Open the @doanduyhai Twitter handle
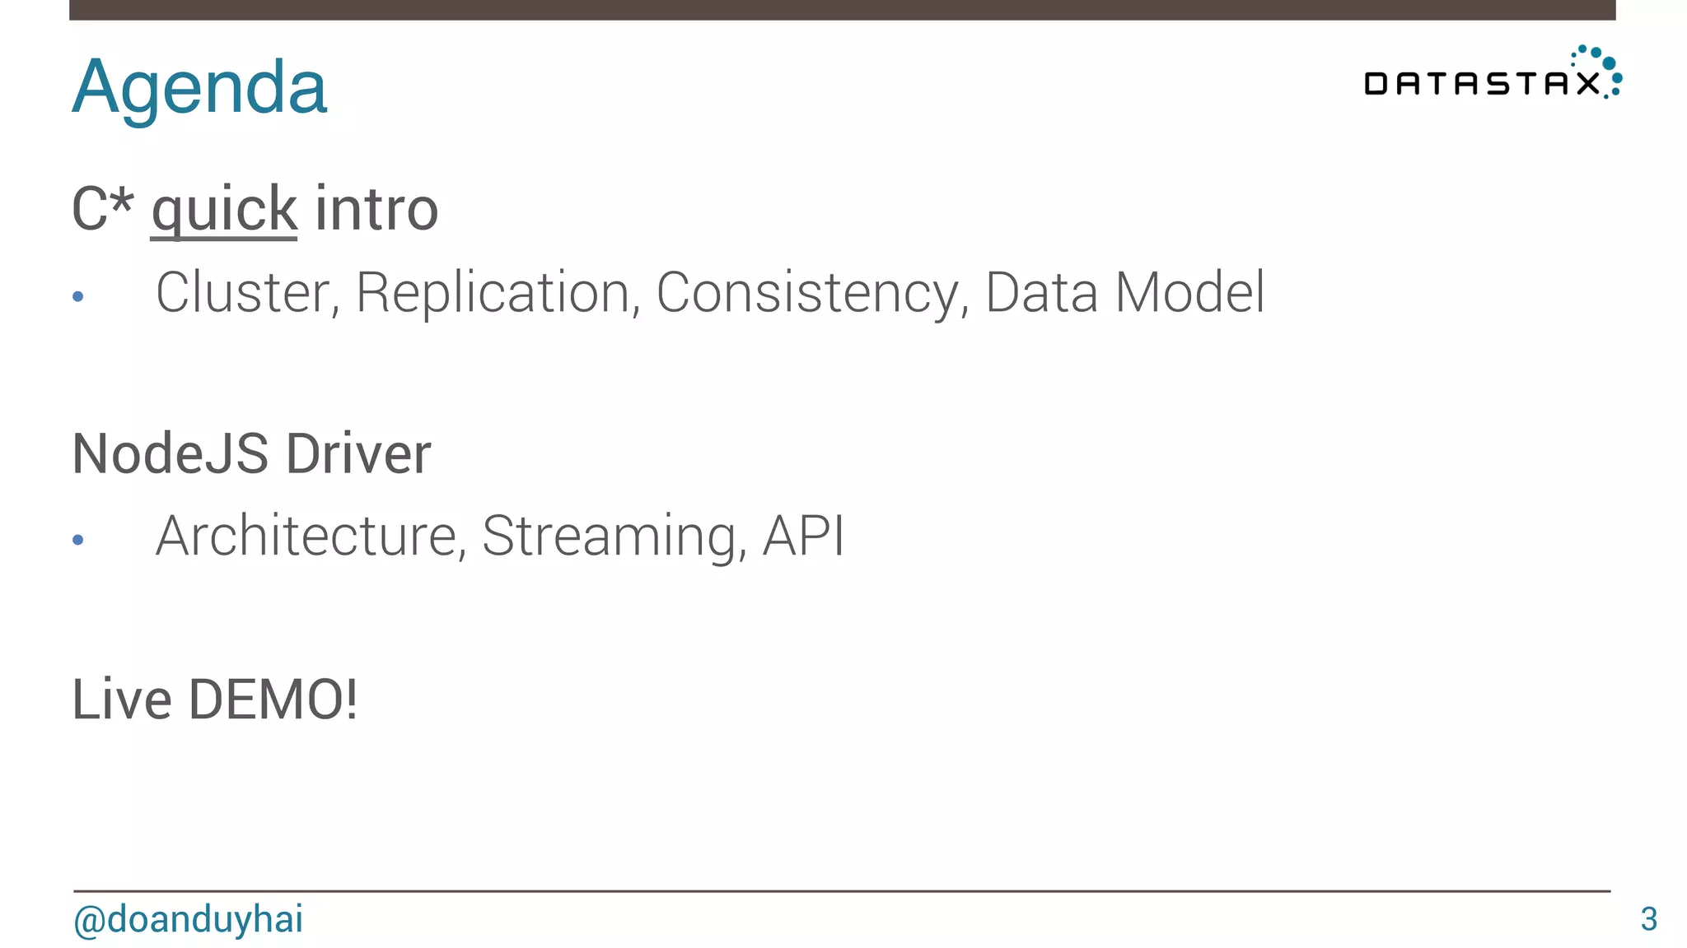 pos(188,919)
